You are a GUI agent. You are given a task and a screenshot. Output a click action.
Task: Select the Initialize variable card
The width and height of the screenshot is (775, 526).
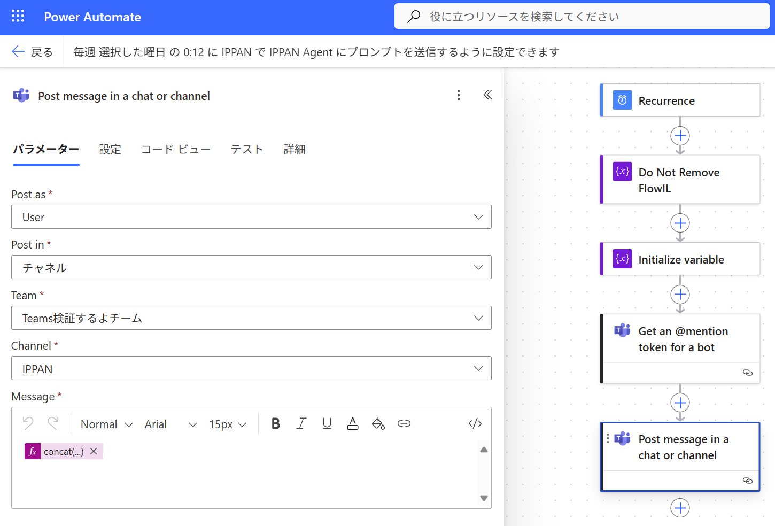pyautogui.click(x=680, y=259)
